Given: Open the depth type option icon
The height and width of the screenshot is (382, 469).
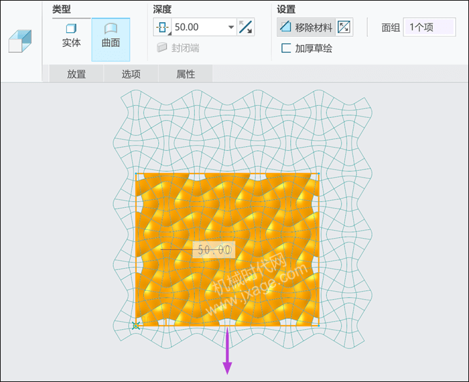Looking at the screenshot, I should (162, 27).
